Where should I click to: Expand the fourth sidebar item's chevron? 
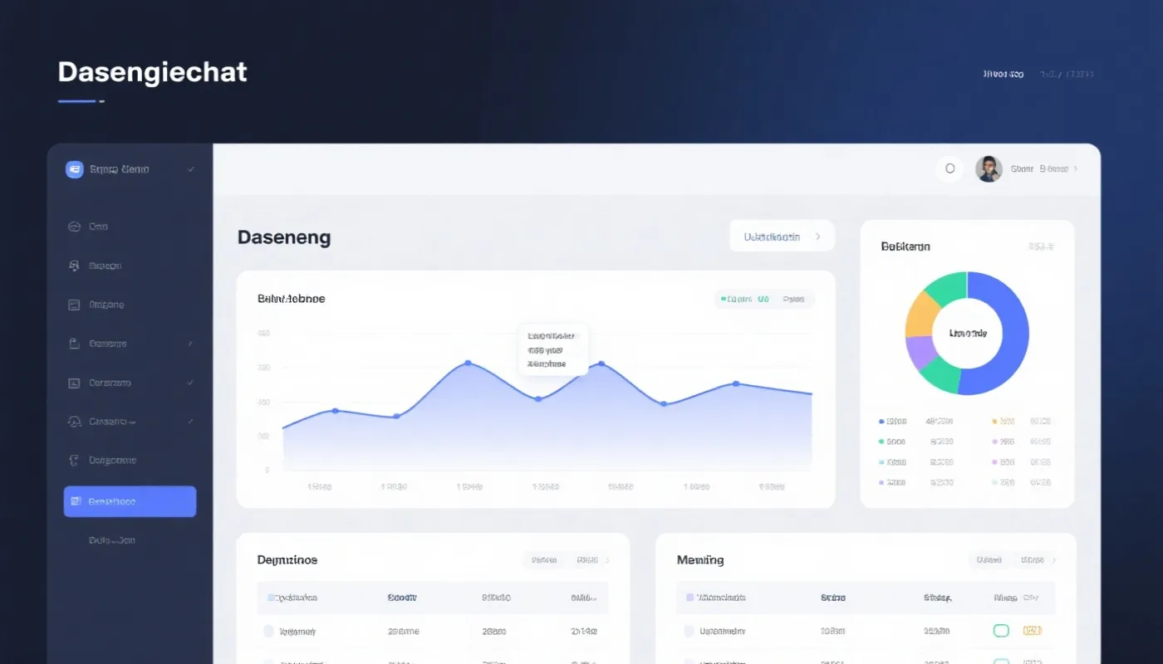click(191, 344)
